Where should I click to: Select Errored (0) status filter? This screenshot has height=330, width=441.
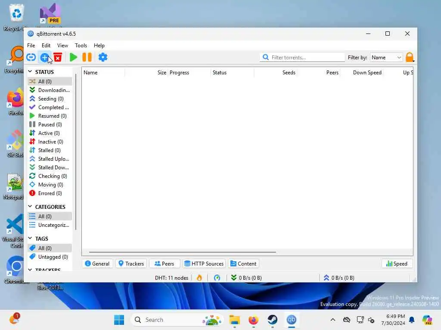tap(50, 193)
